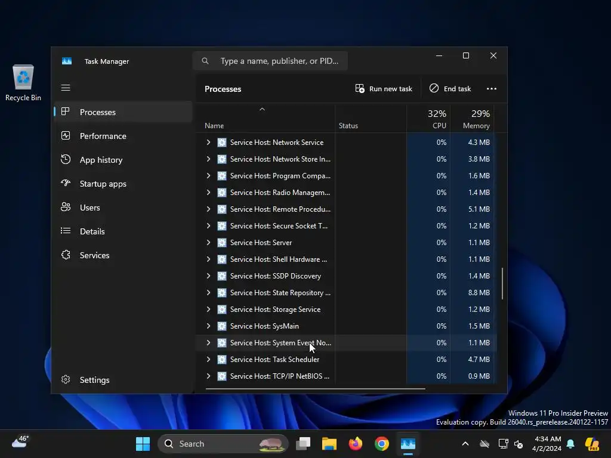Image resolution: width=611 pixels, height=458 pixels.
Task: Click the horizontal scrollbar in process list
Action: coord(315,388)
